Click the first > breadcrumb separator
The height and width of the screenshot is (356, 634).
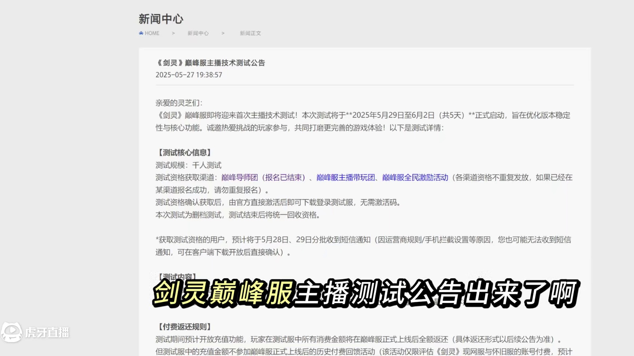click(173, 33)
